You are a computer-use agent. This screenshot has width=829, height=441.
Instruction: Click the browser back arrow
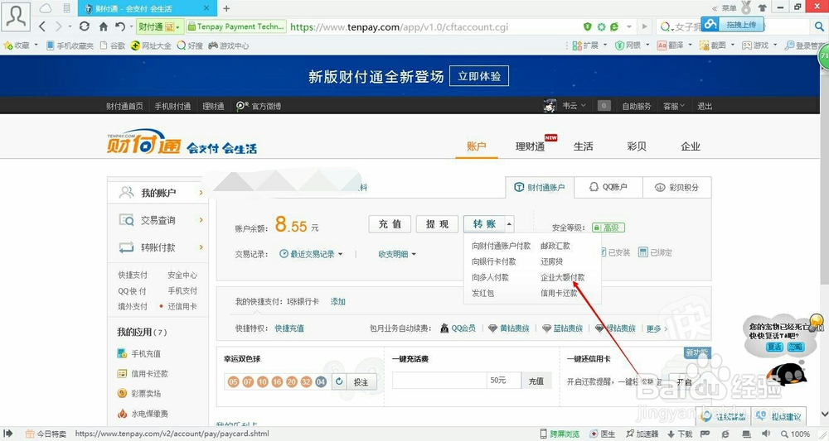click(x=43, y=26)
